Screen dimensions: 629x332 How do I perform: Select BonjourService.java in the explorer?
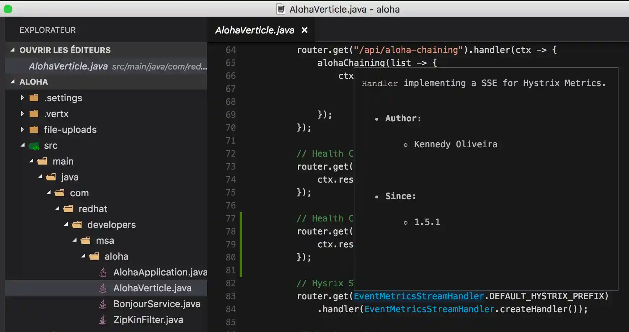[x=157, y=304]
